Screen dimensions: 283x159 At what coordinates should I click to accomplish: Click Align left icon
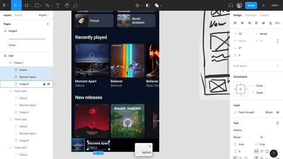(x=235, y=23)
